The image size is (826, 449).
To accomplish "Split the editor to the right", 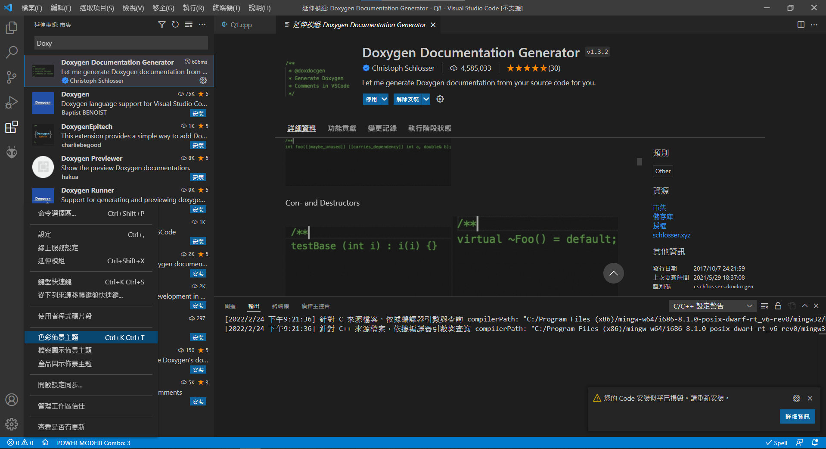I will tap(801, 25).
